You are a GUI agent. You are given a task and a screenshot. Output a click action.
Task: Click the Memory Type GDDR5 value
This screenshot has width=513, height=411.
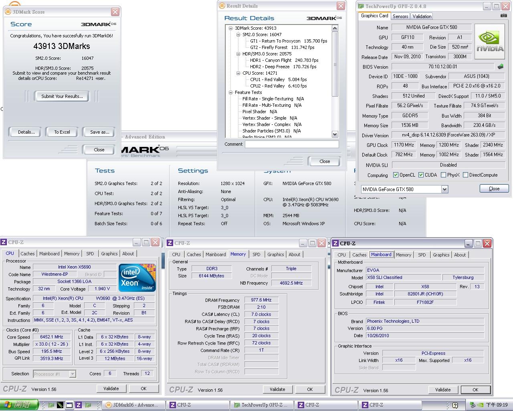410,116
